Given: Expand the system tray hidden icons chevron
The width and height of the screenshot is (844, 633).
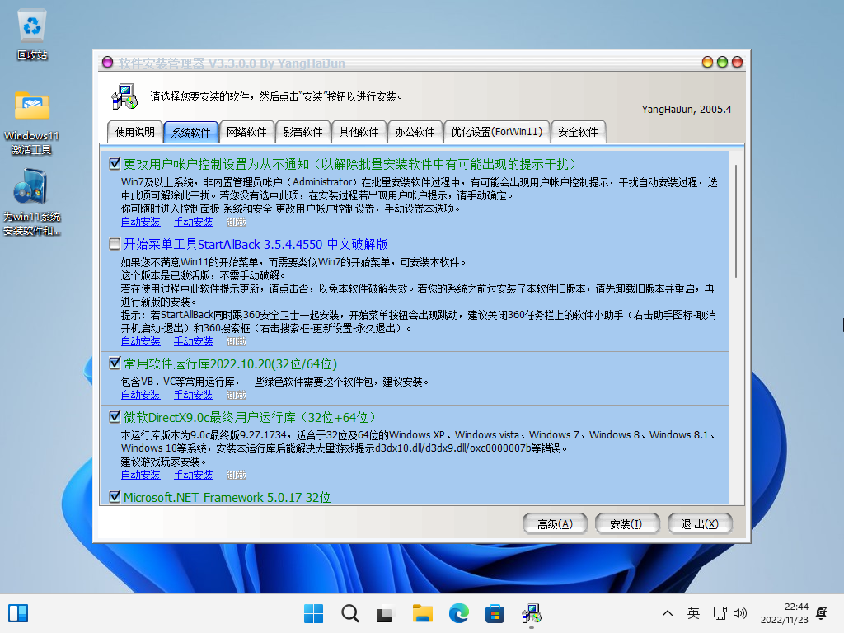Looking at the screenshot, I should coord(668,613).
